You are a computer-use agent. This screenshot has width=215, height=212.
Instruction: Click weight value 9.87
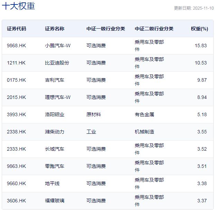click(x=202, y=80)
